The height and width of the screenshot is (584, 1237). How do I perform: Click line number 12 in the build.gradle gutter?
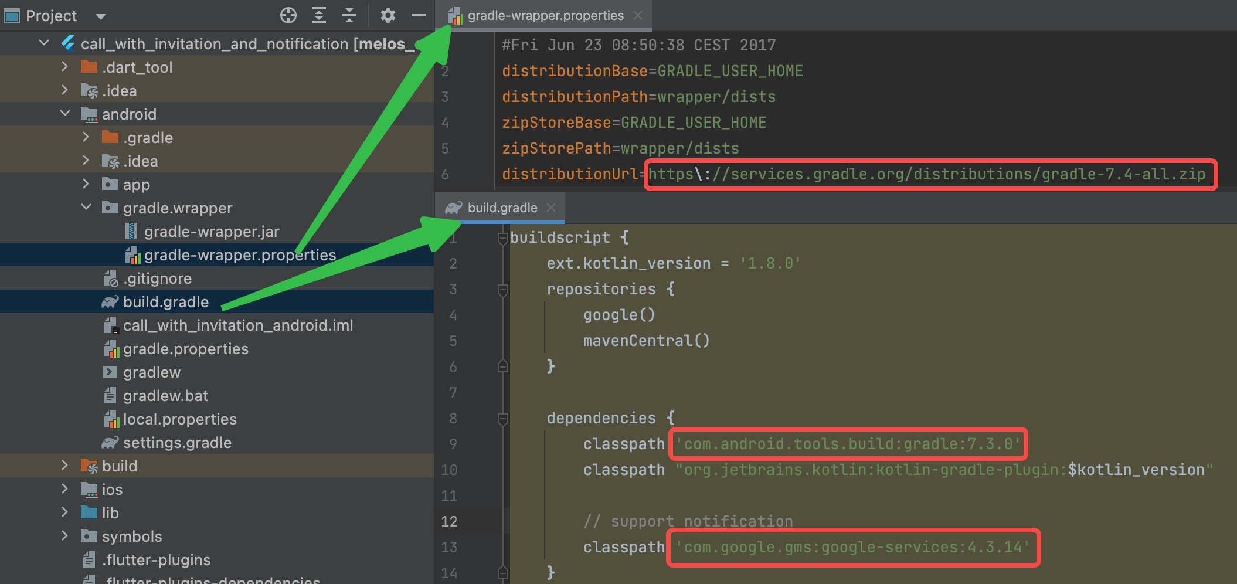point(449,521)
